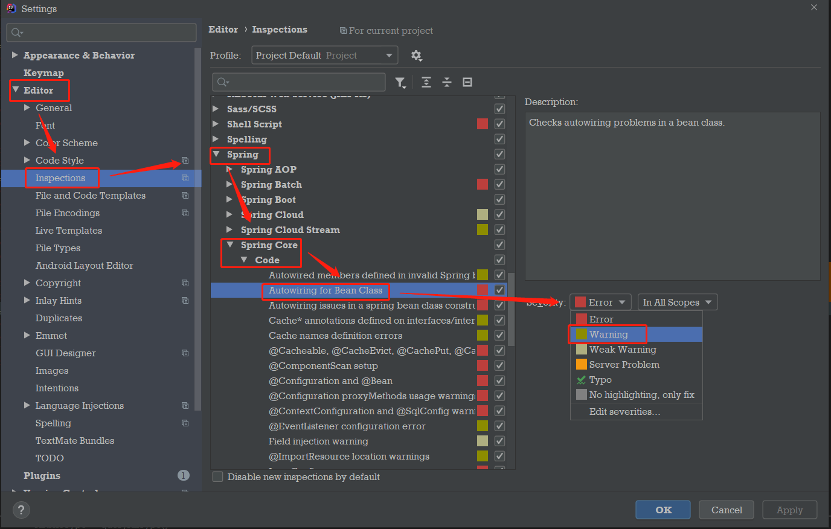Open the Profile Project Default dropdown
Image resolution: width=831 pixels, height=529 pixels.
coord(325,56)
